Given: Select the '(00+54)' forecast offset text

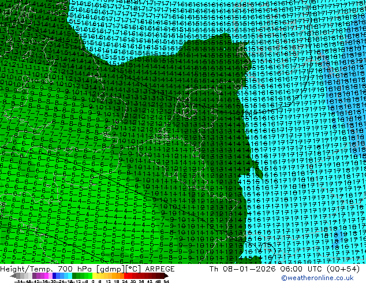Looking at the screenshot, I should pos(343,269).
